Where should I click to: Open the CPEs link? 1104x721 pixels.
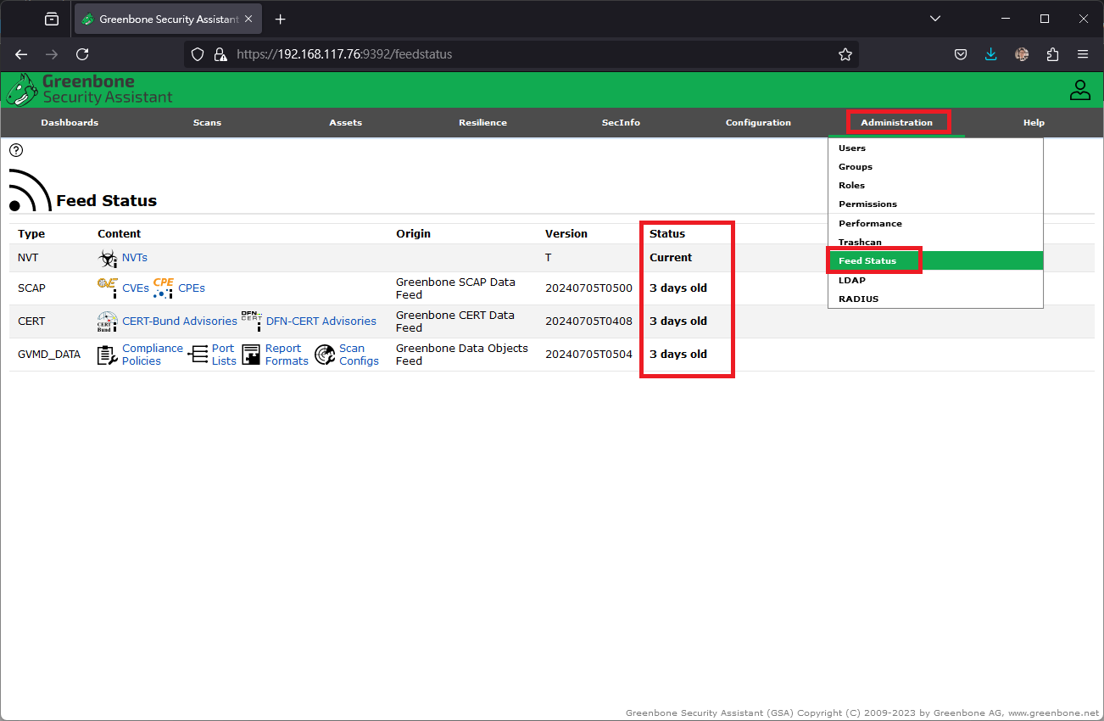[192, 288]
